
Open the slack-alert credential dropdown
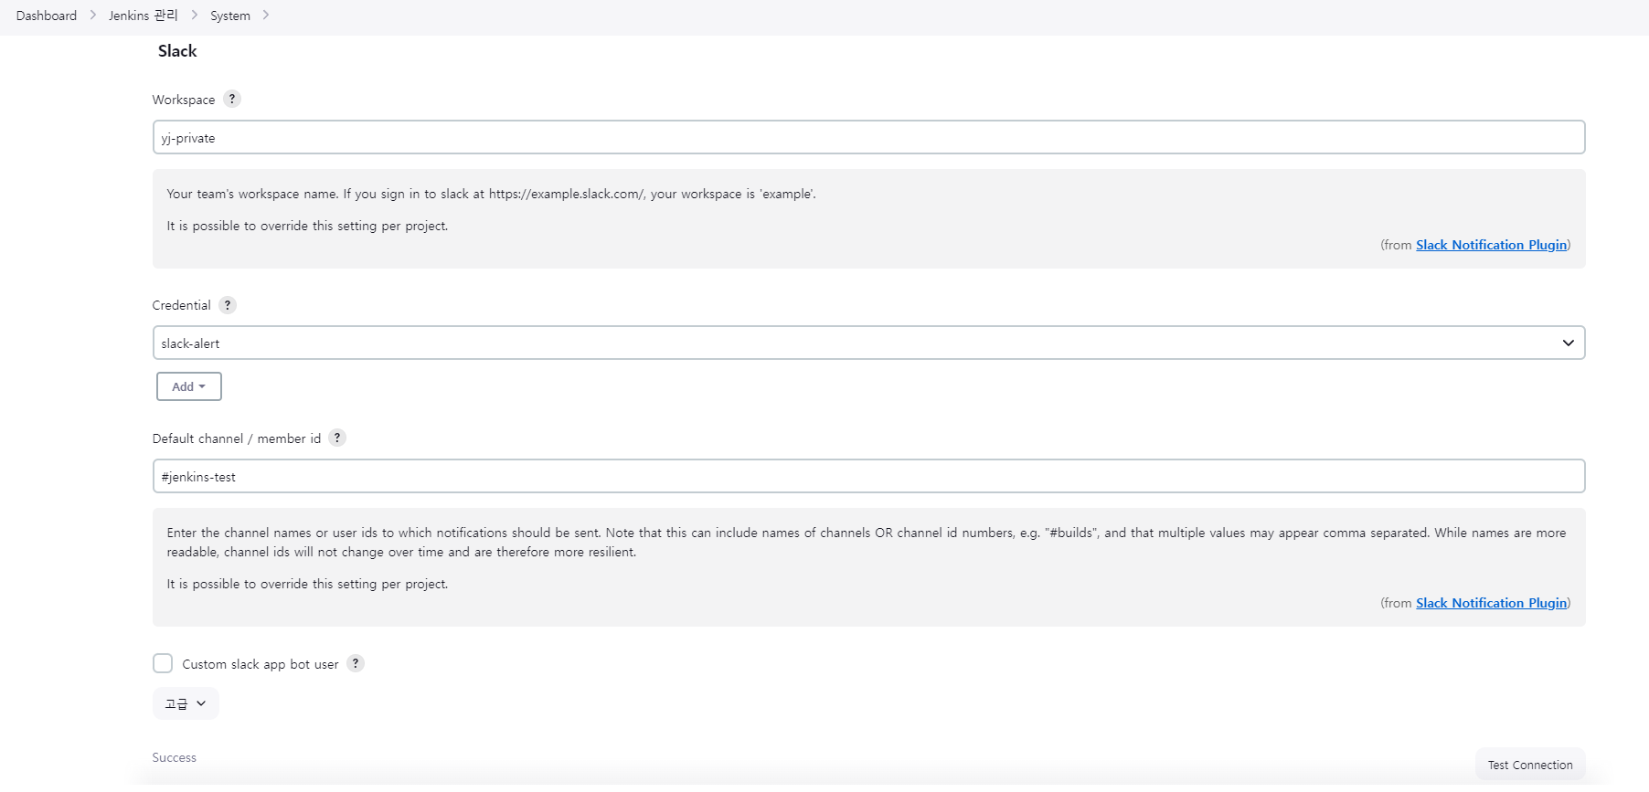click(868, 343)
